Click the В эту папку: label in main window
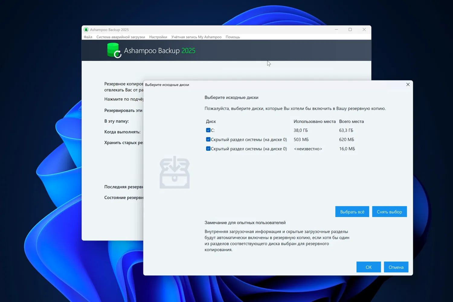This screenshot has width=453, height=302. click(x=117, y=121)
